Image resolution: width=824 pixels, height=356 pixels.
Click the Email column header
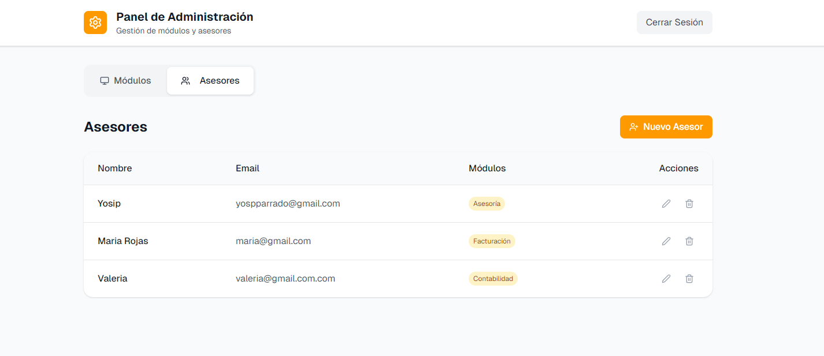[x=247, y=168]
